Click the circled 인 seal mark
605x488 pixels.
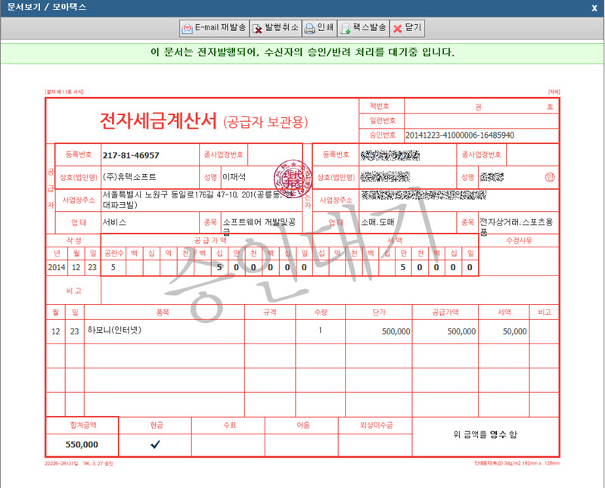[550, 177]
